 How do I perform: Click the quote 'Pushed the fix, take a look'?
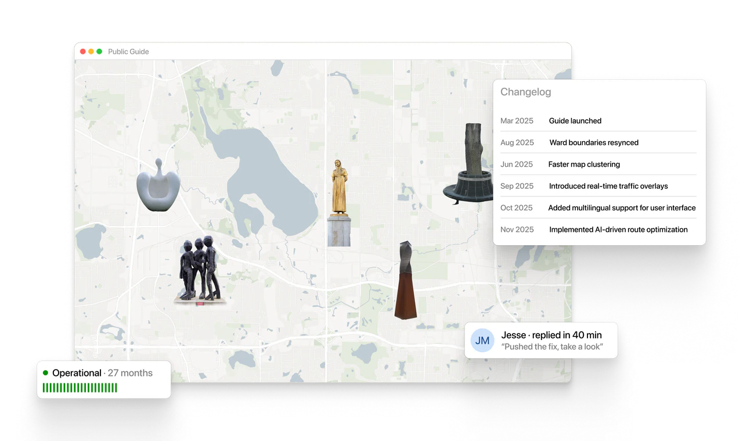click(552, 347)
